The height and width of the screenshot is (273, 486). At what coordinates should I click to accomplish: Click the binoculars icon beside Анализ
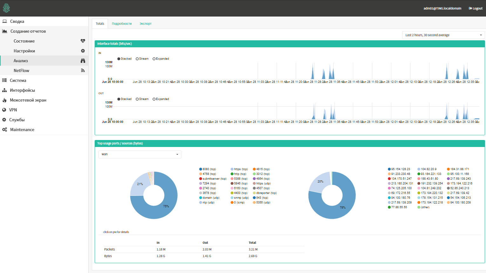point(83,61)
